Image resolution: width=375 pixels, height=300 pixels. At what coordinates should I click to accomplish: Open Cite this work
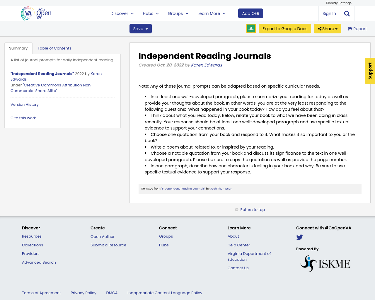(23, 117)
